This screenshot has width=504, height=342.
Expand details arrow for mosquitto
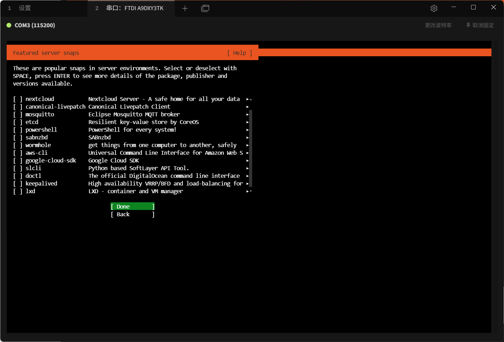click(247, 115)
